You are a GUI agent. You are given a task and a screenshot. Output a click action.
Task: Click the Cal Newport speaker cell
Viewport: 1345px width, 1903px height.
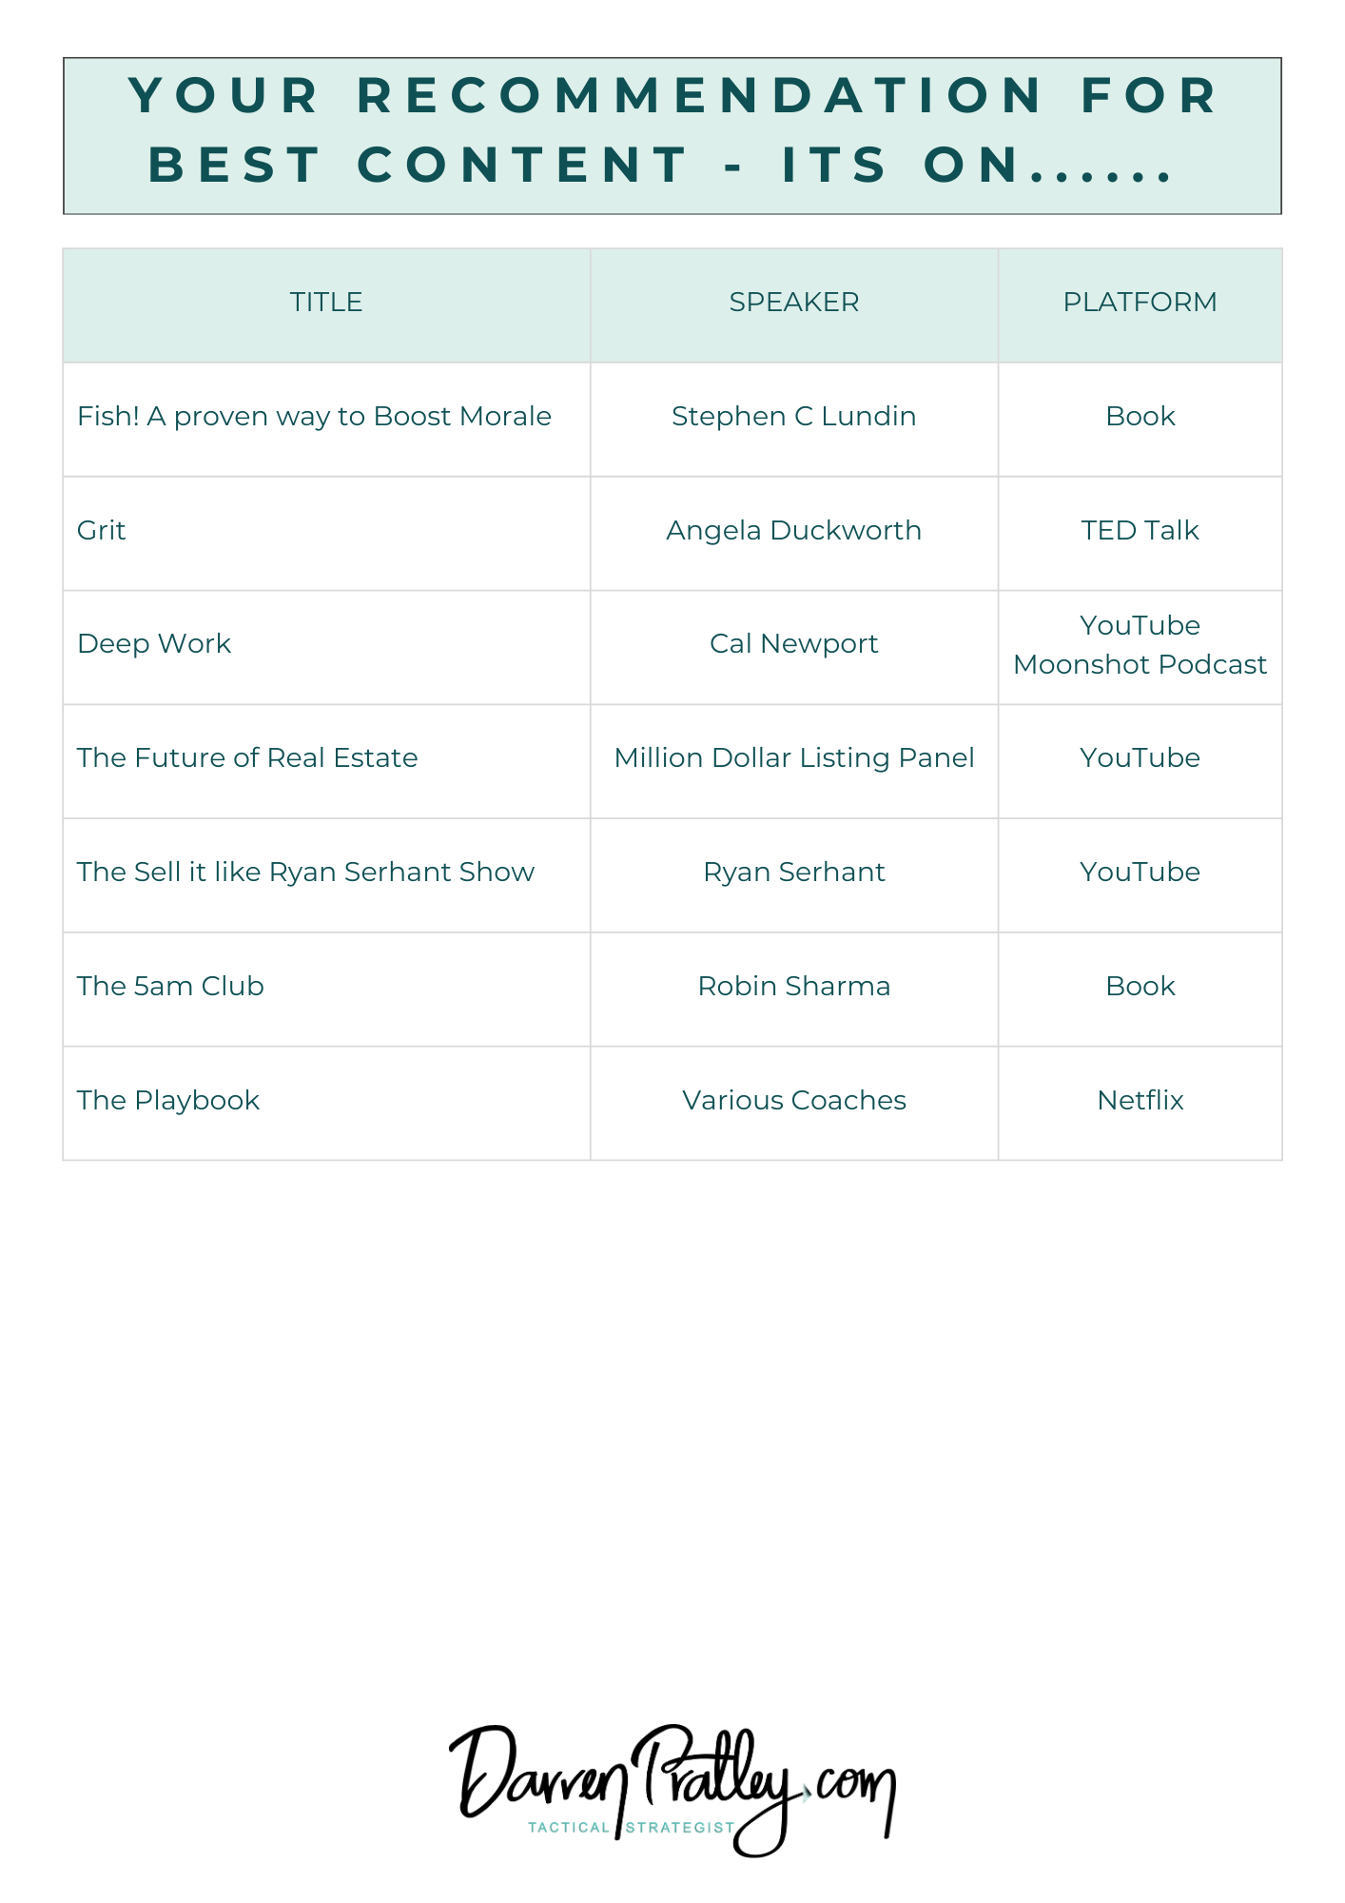click(793, 644)
